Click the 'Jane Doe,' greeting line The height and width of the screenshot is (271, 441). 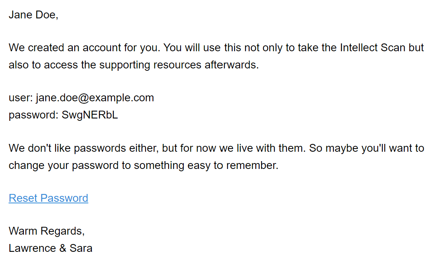34,14
